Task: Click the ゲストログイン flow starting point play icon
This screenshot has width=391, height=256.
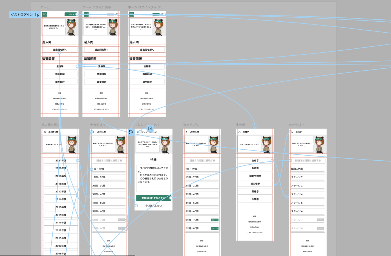Action: [x=37, y=15]
